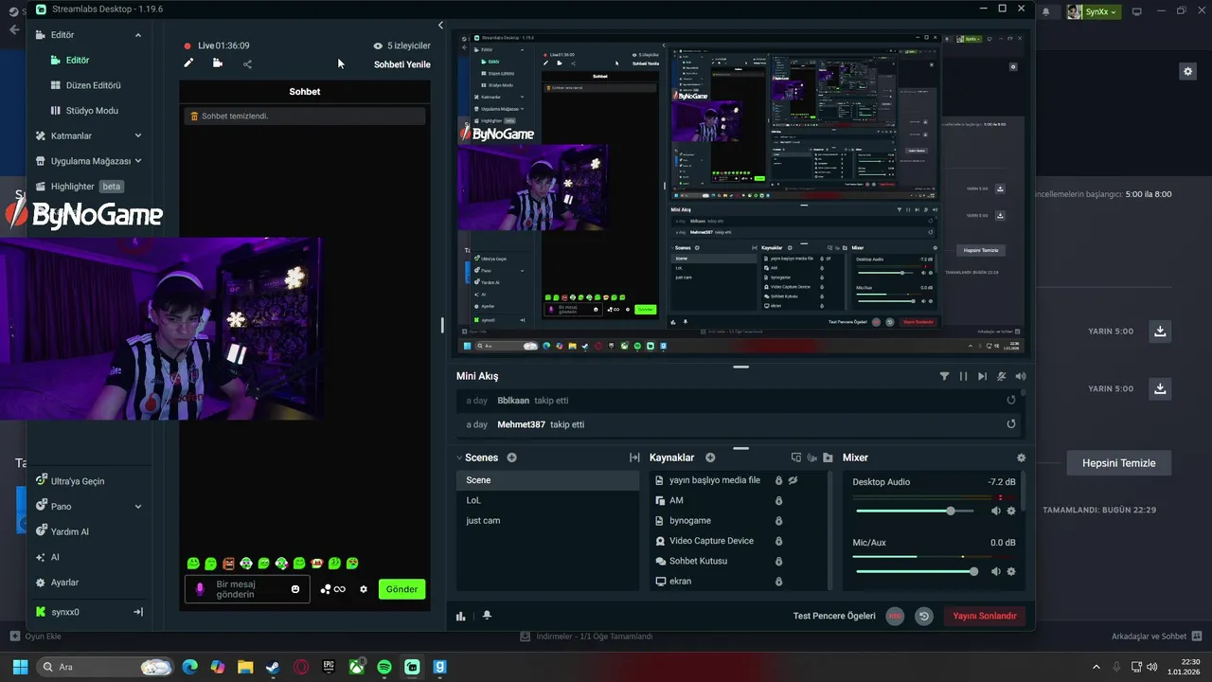
Task: Click Test Pencere Ögeleri
Action: pyautogui.click(x=834, y=616)
